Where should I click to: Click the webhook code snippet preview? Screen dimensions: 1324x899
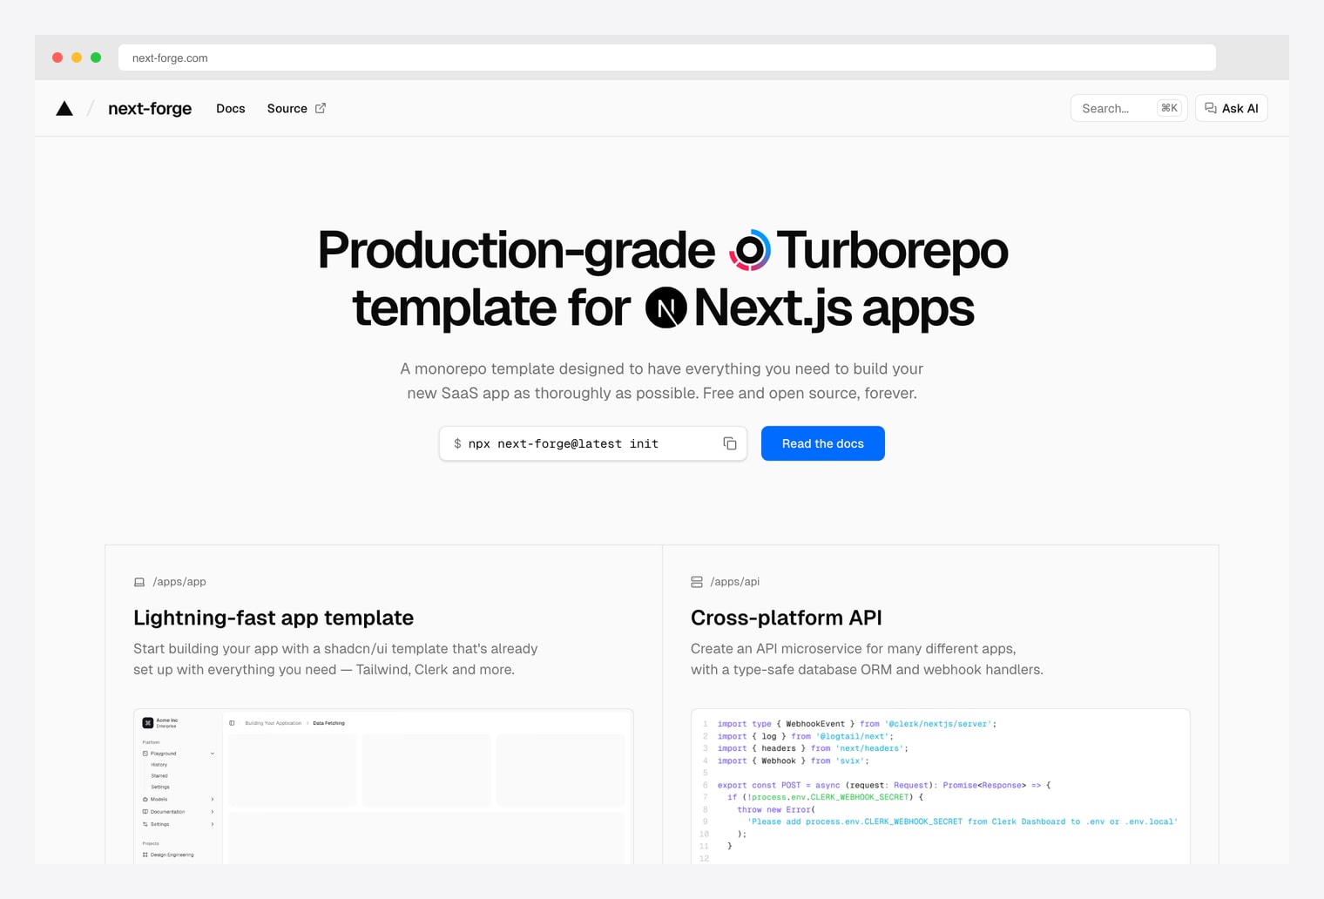[x=941, y=787]
